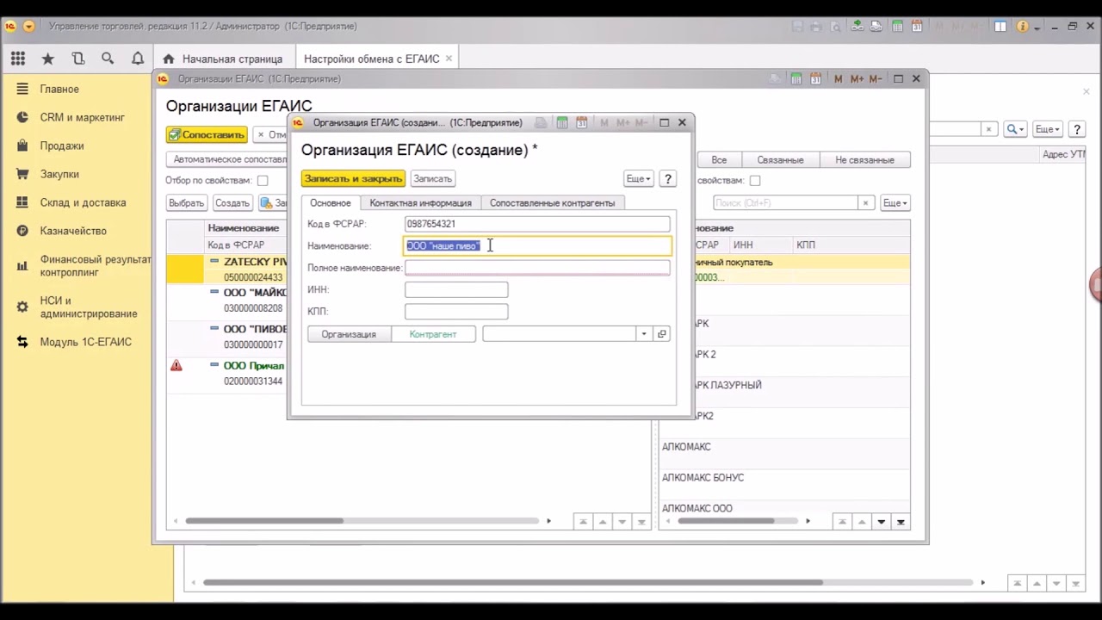Screen dimensions: 1102x620
Task: Open the dropdown arrow next to the search magnifier button
Action: click(1021, 129)
